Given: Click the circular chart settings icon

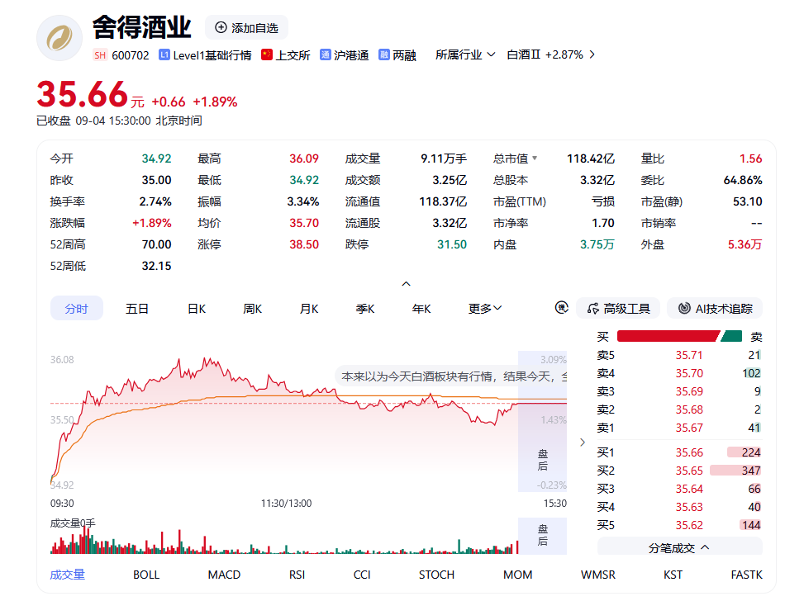Looking at the screenshot, I should tap(562, 307).
